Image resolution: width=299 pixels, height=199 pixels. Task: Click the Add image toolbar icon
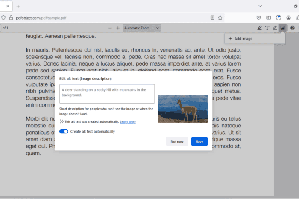click(283, 28)
